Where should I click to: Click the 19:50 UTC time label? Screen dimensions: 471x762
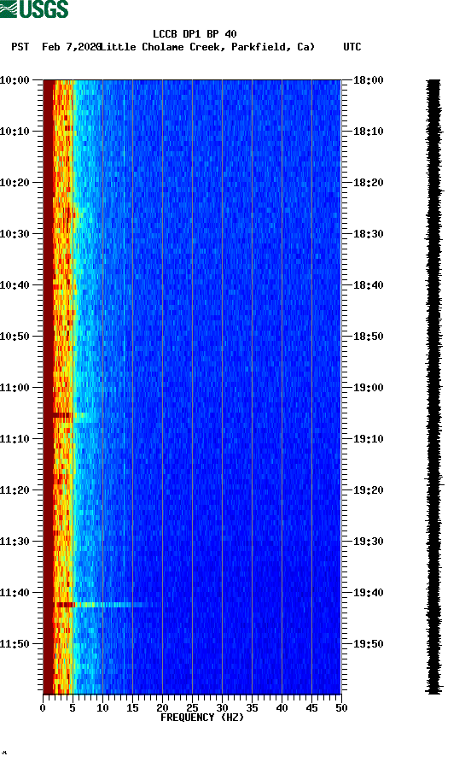pyautogui.click(x=369, y=644)
